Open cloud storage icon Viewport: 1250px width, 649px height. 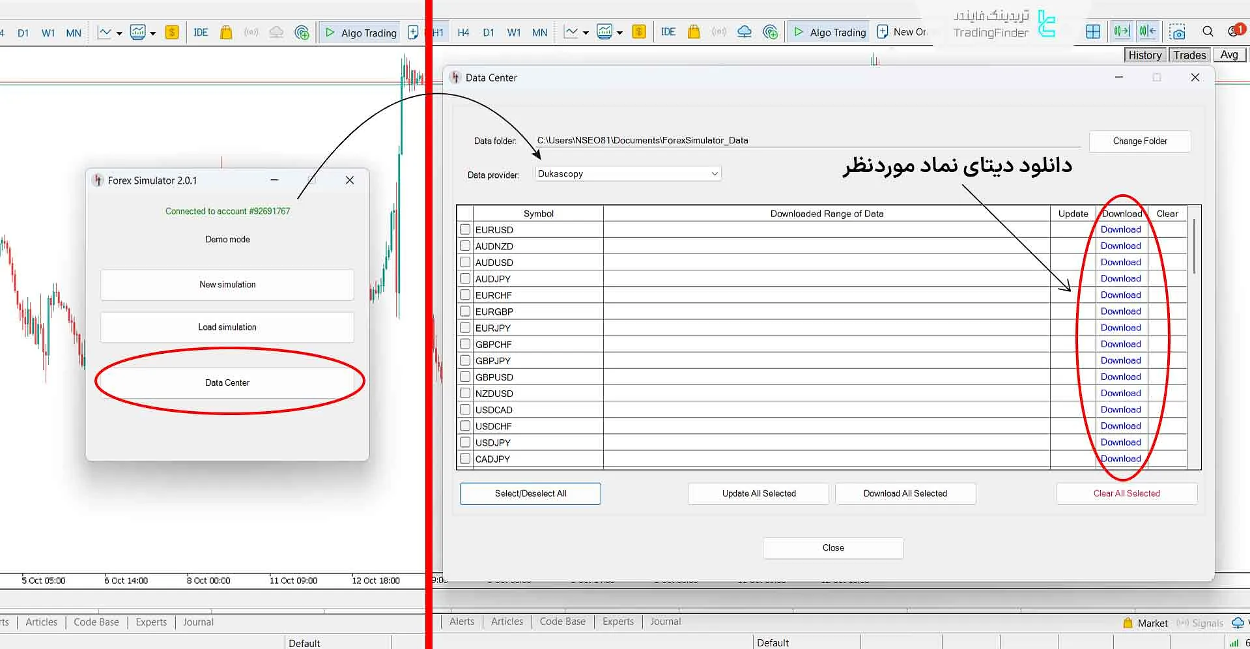coord(745,31)
